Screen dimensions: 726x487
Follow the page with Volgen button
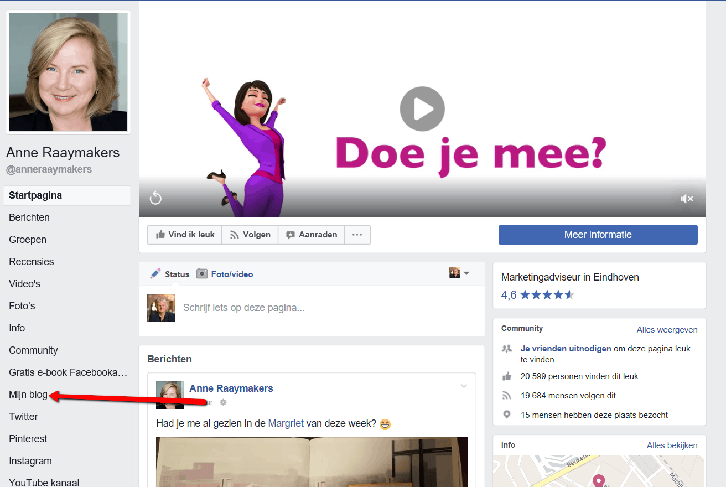pyautogui.click(x=250, y=235)
